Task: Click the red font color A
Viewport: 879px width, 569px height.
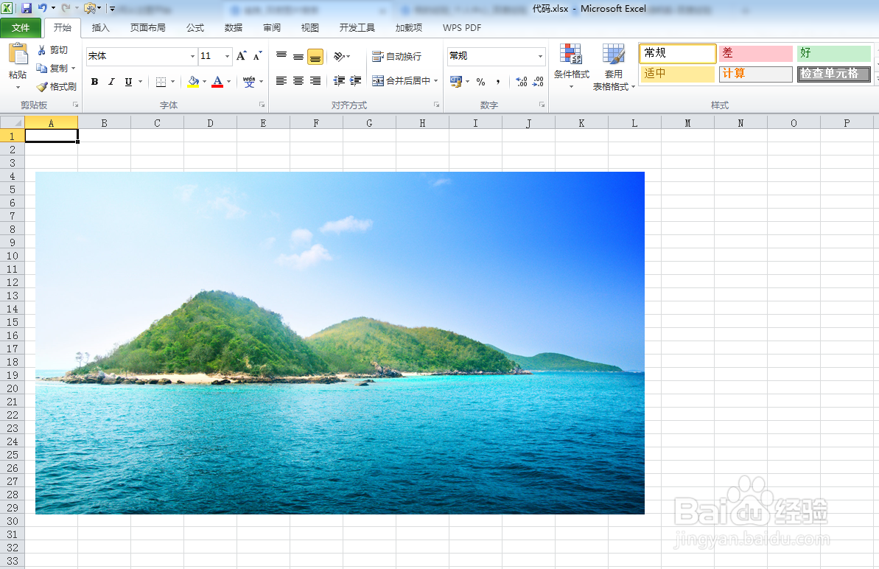Action: point(217,82)
